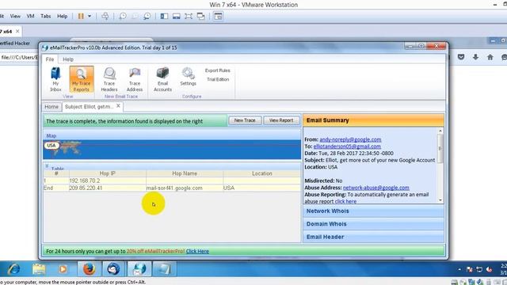Click the New Trace button

[x=245, y=120]
